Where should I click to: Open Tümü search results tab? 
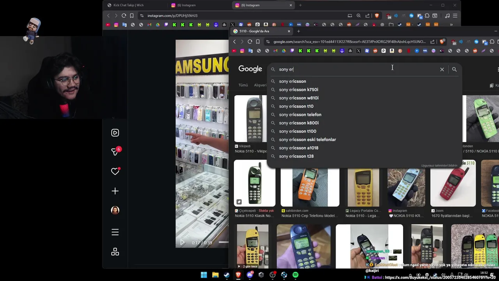coord(243,85)
